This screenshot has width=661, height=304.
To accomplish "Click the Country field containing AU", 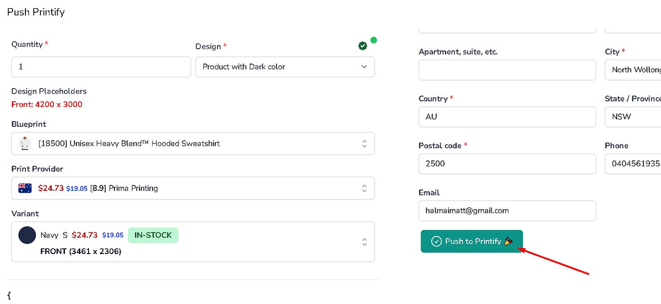I will (507, 117).
